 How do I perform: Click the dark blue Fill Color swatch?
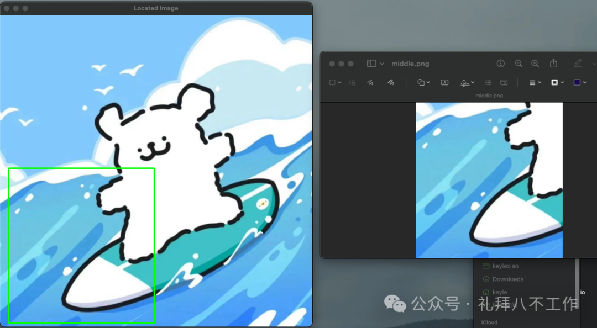click(x=577, y=82)
